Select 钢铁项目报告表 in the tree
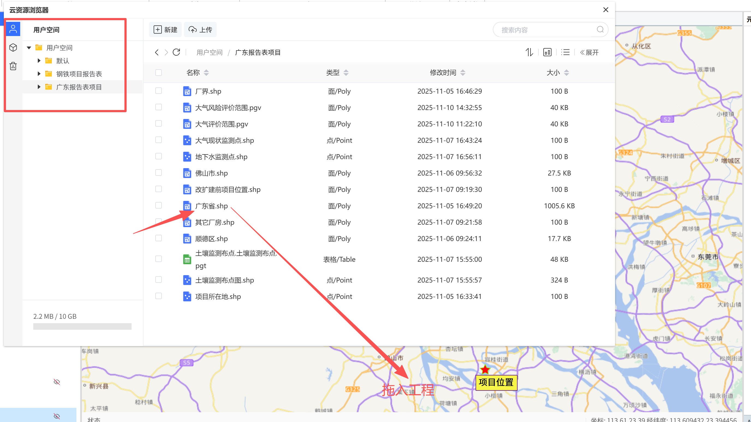Image resolution: width=751 pixels, height=422 pixels. 79,74
